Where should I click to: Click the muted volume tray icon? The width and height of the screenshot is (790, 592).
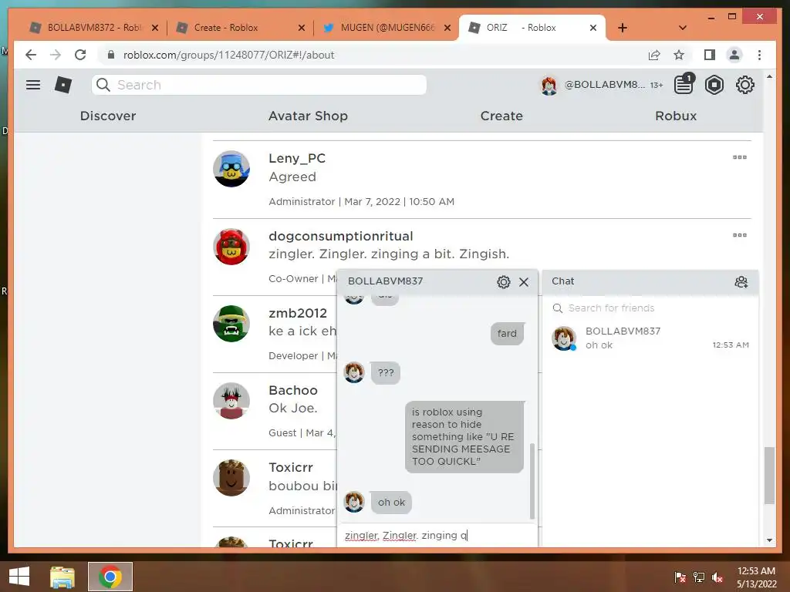click(x=717, y=577)
